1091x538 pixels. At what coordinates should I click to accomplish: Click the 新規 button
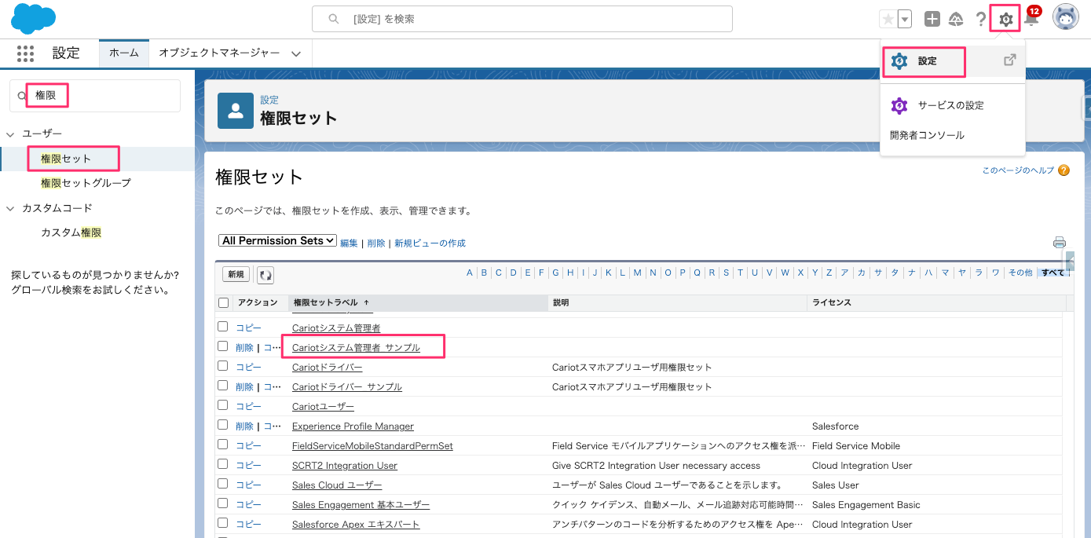point(236,274)
